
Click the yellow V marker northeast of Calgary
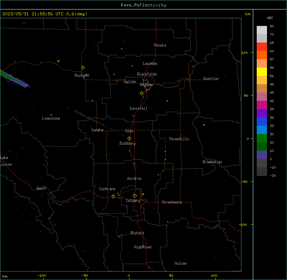coord(143,194)
